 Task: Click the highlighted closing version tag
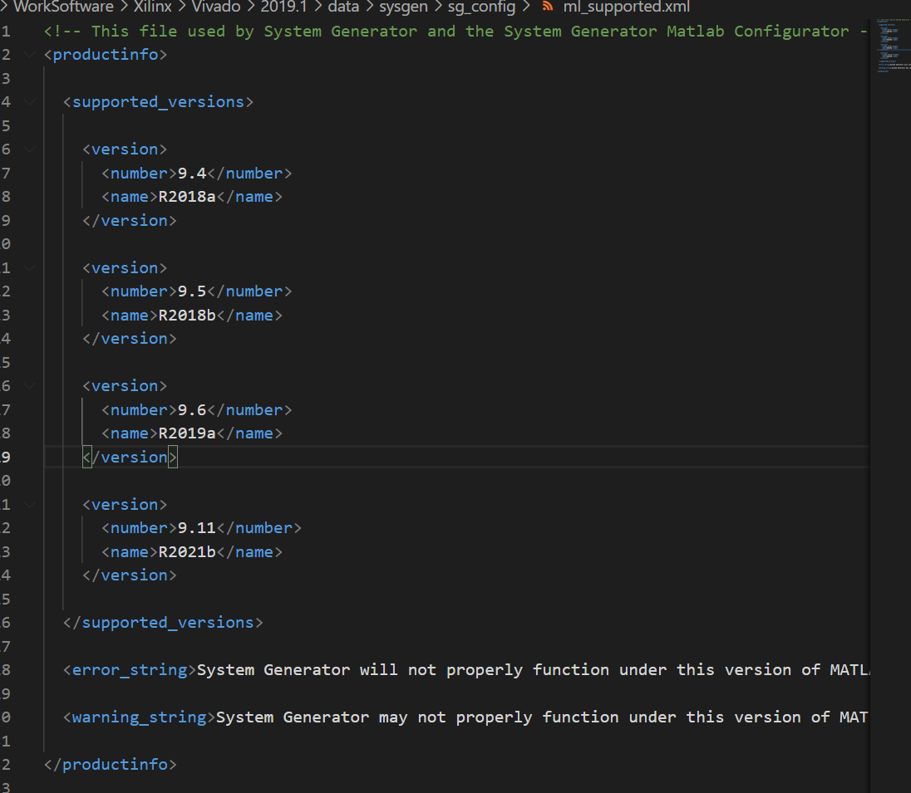(x=129, y=457)
